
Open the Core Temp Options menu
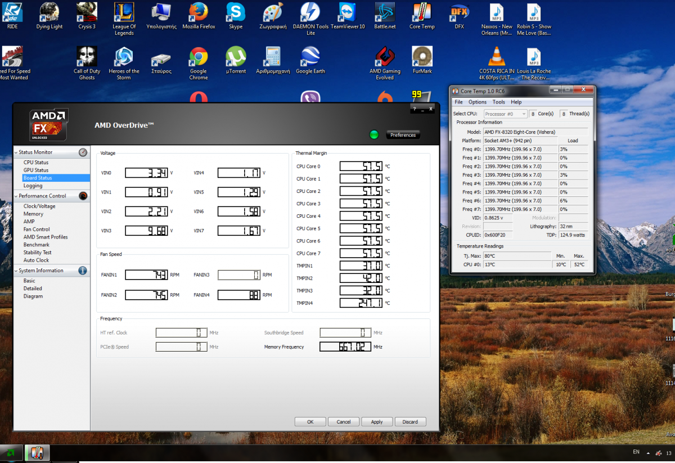click(478, 102)
